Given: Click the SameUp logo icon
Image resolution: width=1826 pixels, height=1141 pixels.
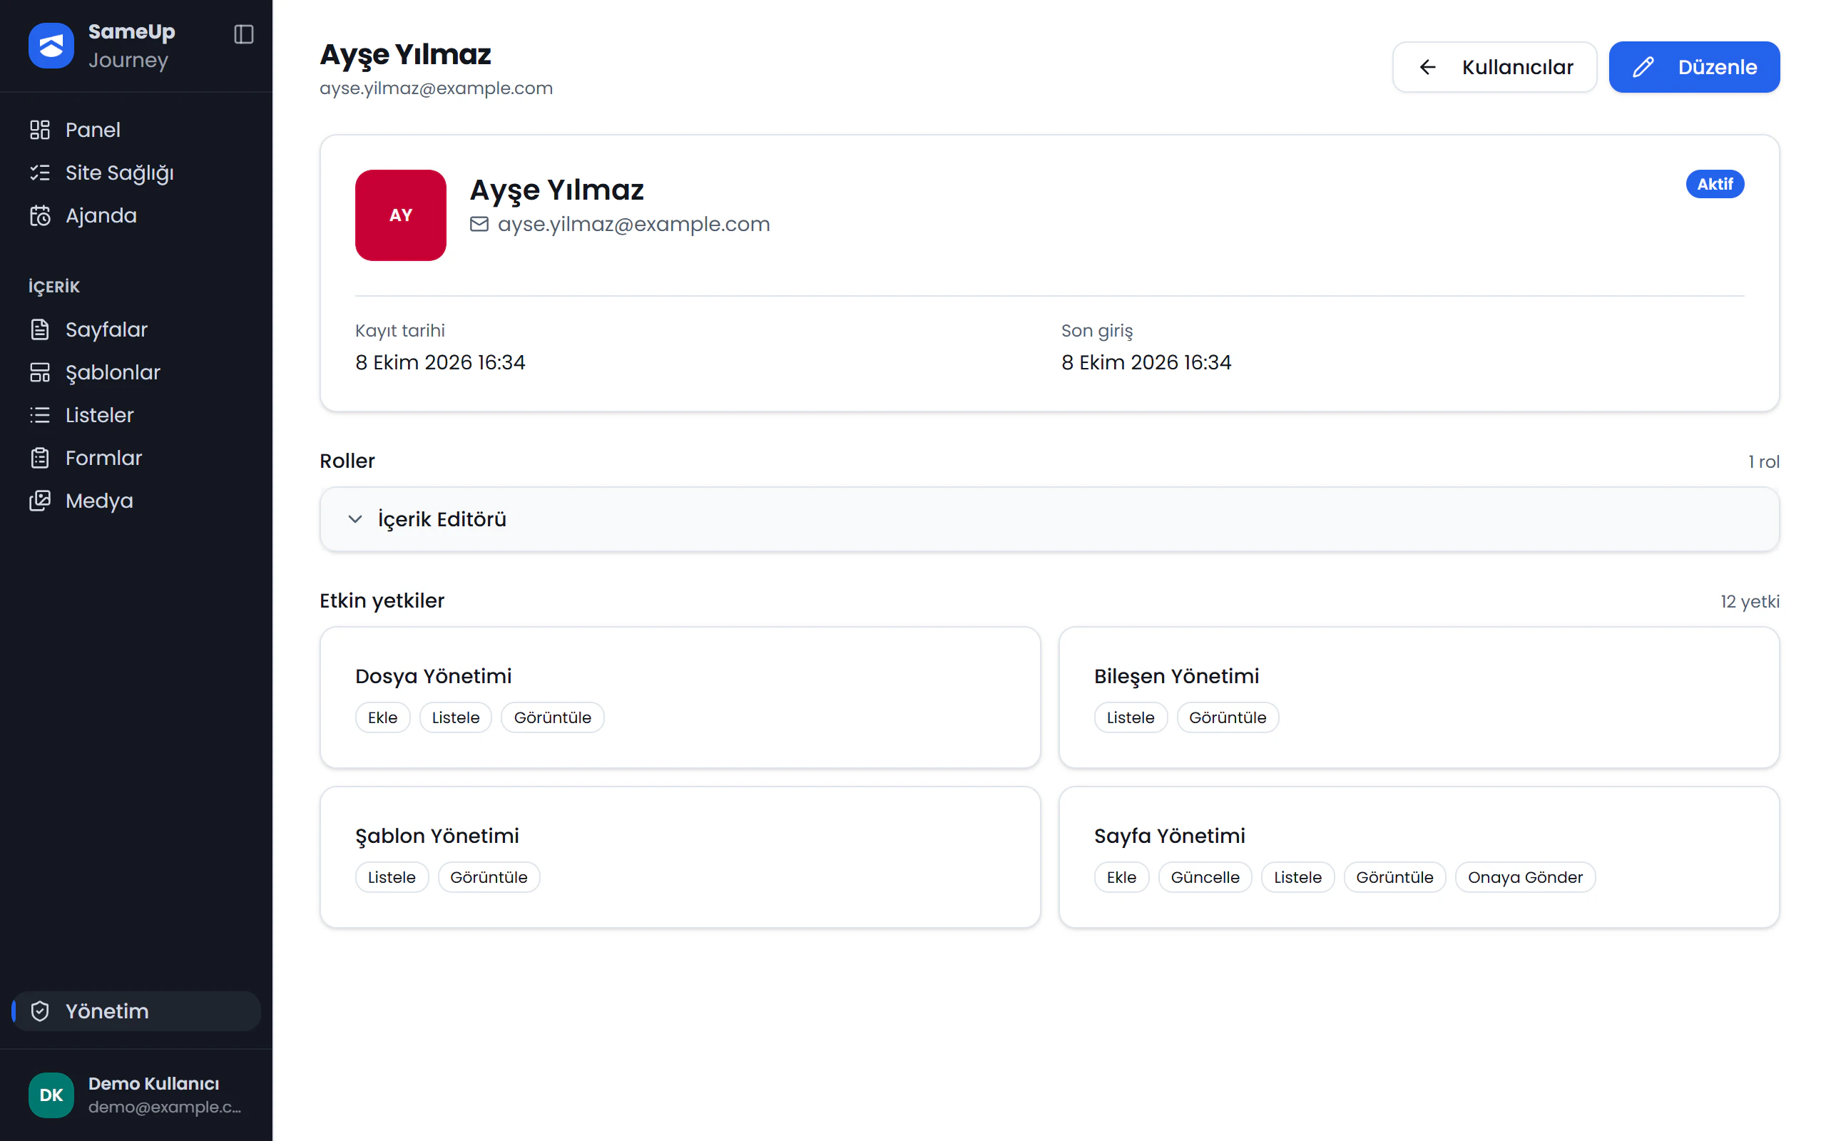Looking at the screenshot, I should (x=51, y=45).
